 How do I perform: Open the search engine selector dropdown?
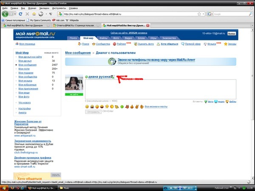210,14
